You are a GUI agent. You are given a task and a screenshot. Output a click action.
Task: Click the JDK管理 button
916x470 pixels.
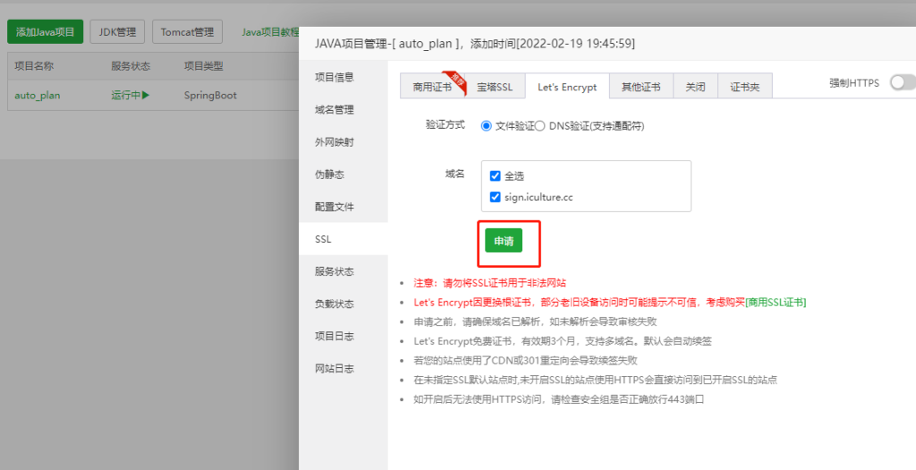click(x=117, y=31)
